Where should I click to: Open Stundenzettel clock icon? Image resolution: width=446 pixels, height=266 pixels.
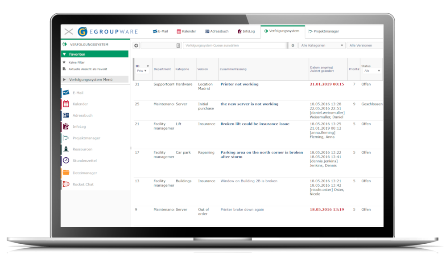(66, 160)
